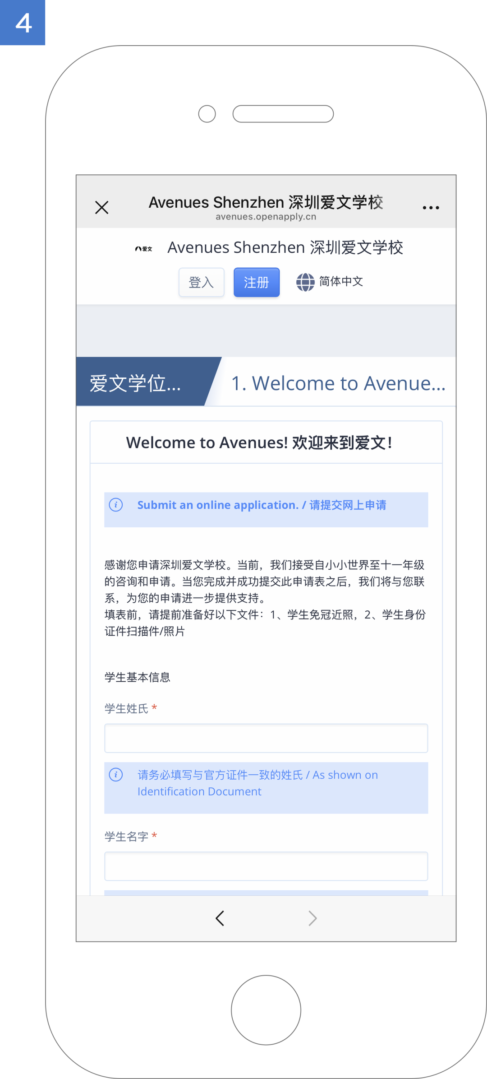487x1079 pixels.
Task: Open the 简体中文 language selector
Action: click(x=341, y=282)
